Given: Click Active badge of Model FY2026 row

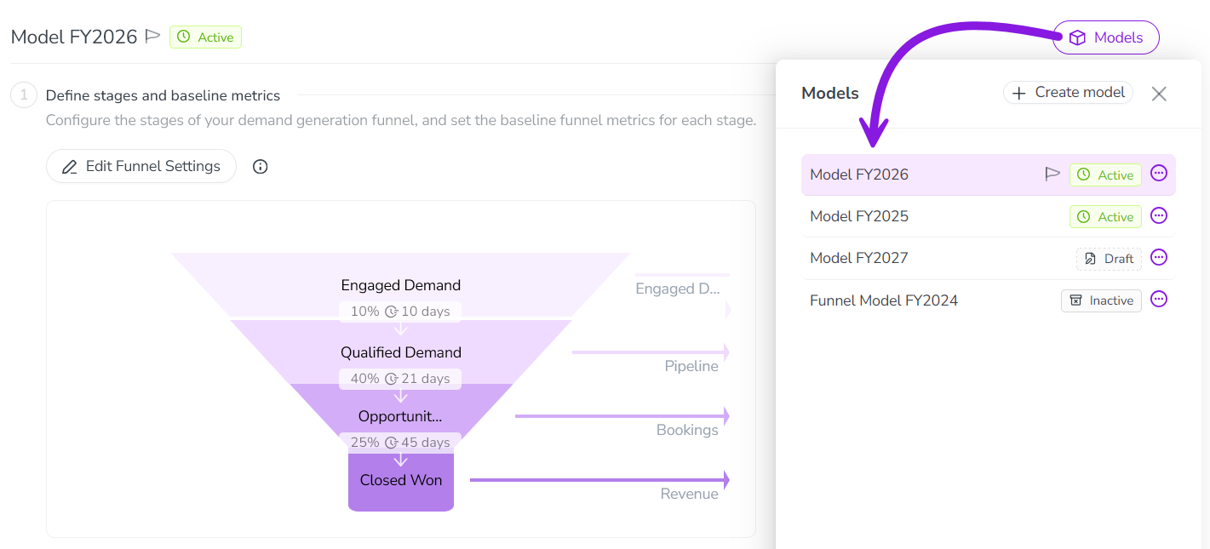Looking at the screenshot, I should click(1105, 174).
